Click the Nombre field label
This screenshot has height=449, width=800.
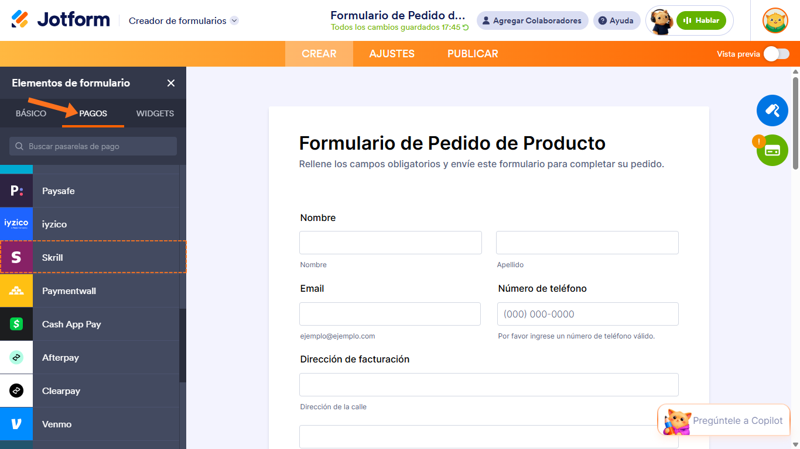pos(318,217)
